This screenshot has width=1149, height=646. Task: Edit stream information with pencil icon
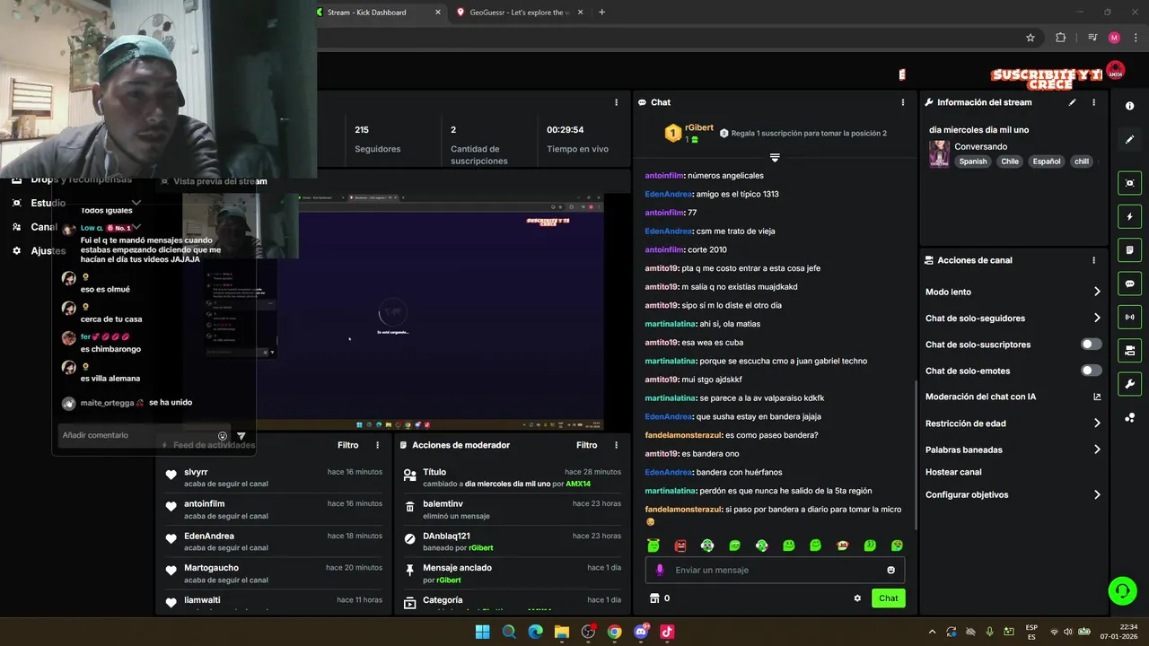pos(1072,102)
